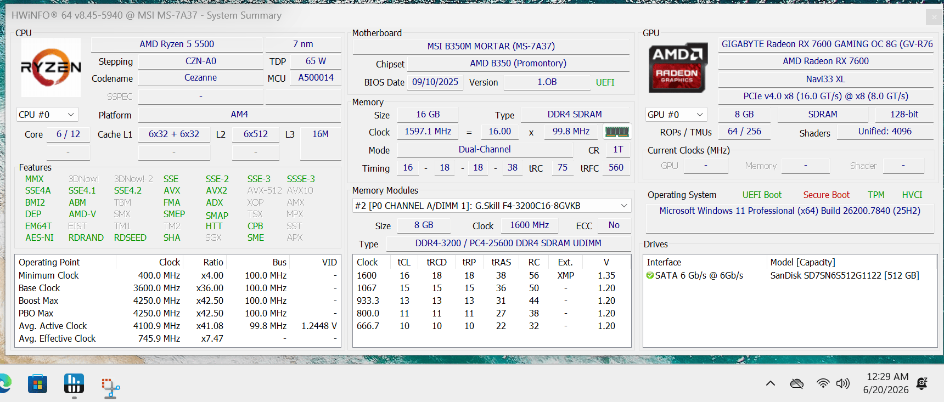Click the Windows 11 Professional OS text

(790, 211)
